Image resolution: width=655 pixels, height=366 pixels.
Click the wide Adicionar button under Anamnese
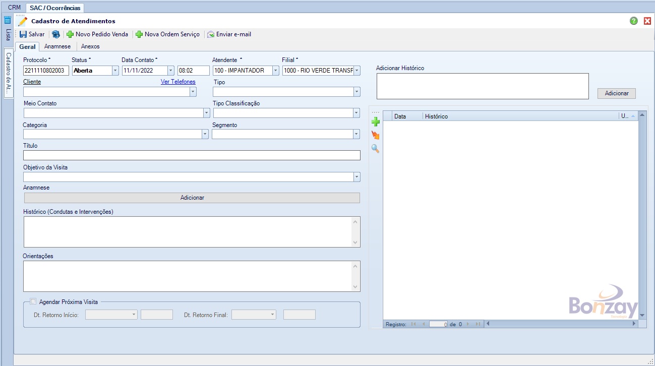tap(192, 198)
